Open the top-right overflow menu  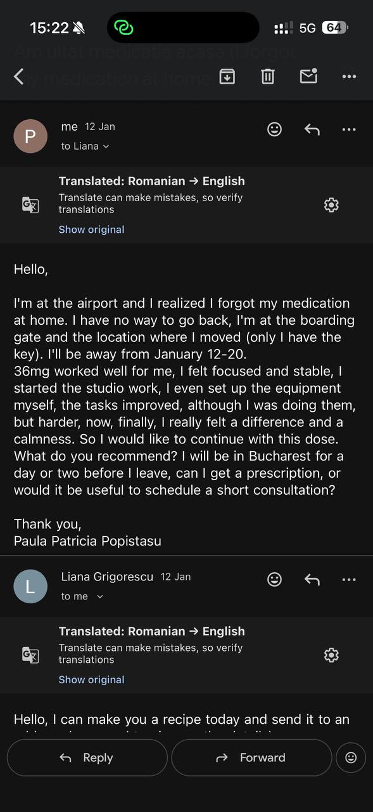[x=349, y=76]
